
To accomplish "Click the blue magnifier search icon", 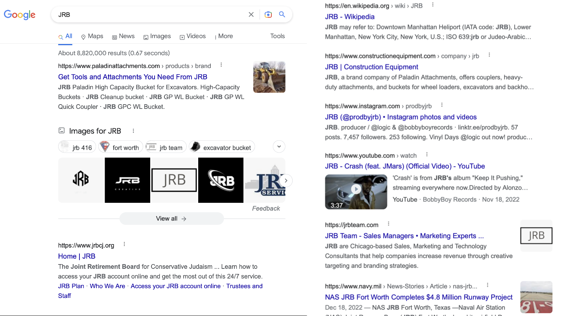I will pyautogui.click(x=282, y=15).
